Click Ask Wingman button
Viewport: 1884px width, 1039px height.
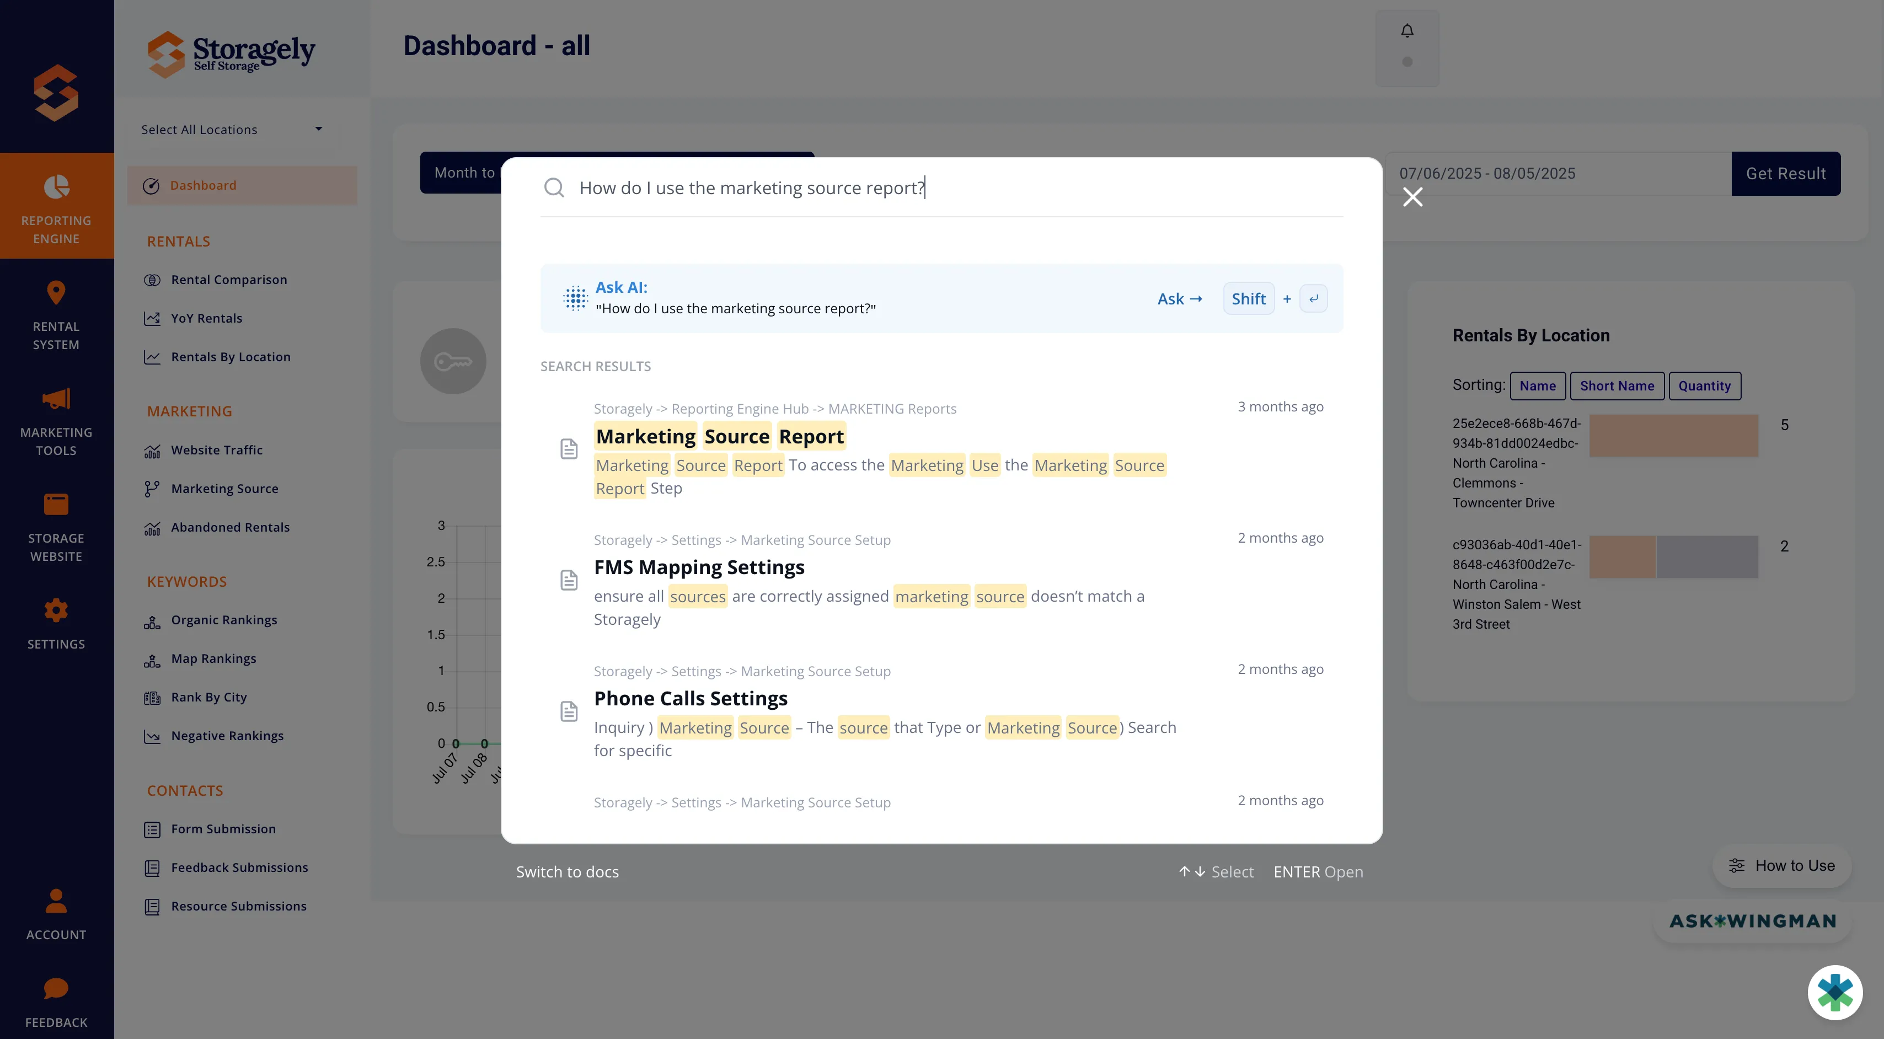1752,922
